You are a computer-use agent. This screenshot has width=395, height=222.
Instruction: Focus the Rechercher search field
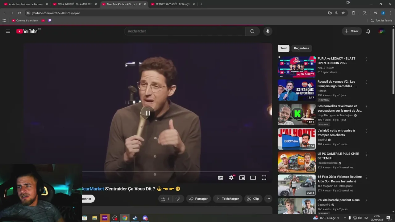(x=185, y=31)
